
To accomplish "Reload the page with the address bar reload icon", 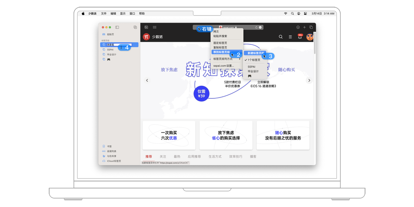I will pos(256,27).
